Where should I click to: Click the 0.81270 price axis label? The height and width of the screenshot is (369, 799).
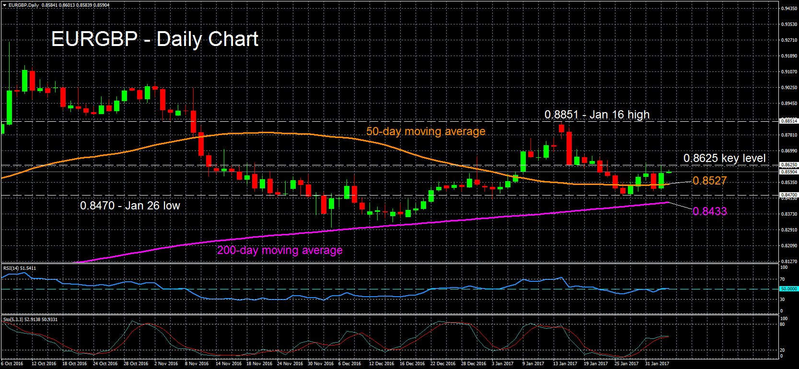[789, 262]
